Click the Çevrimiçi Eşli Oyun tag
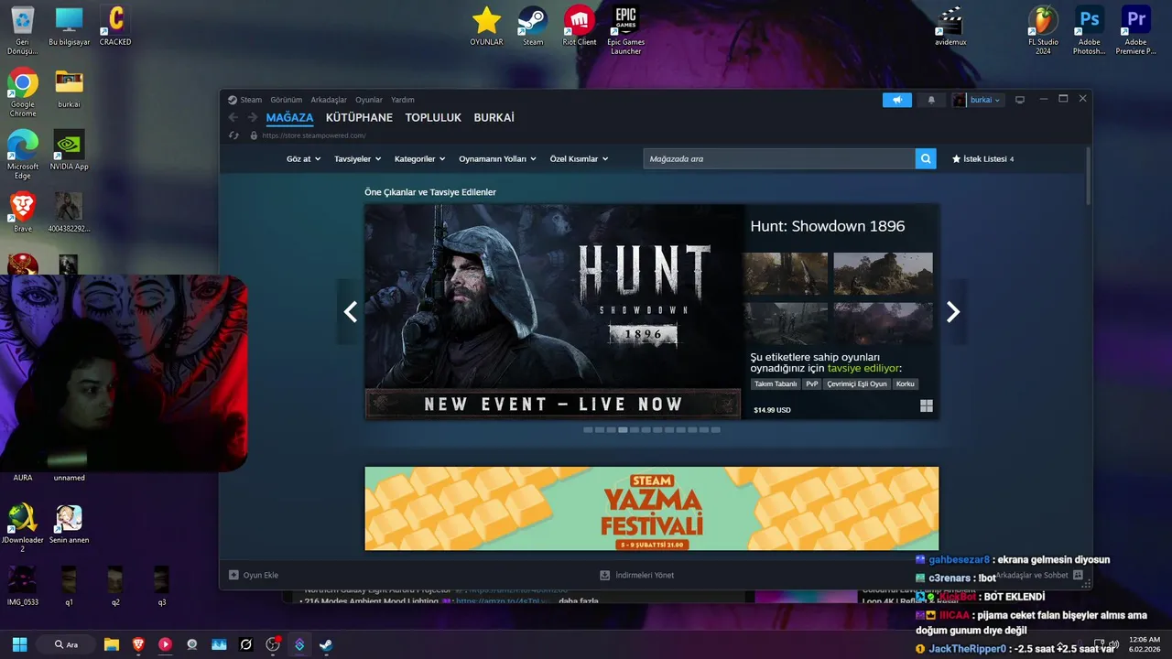The height and width of the screenshot is (659, 1172). (x=857, y=384)
